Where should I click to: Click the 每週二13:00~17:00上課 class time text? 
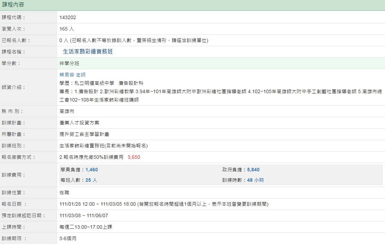[x=86, y=227]
